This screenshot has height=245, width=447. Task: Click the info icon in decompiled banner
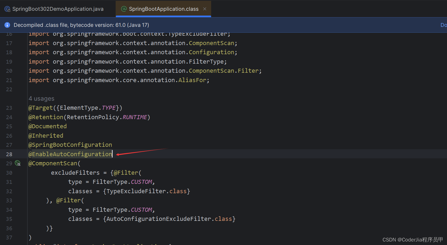tap(7, 25)
